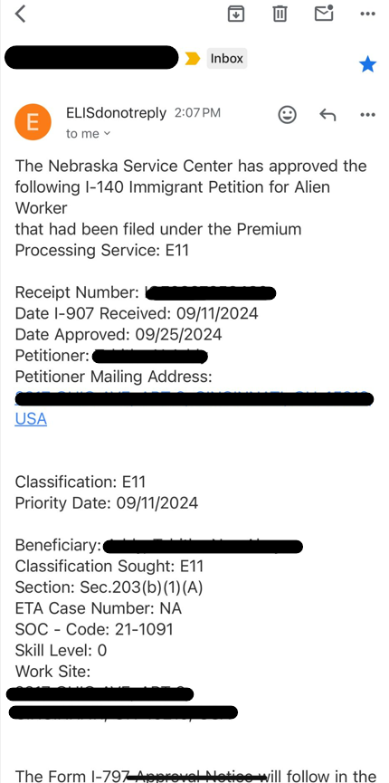This screenshot has width=389, height=783.
Task: Unstar the email with the blue star
Action: tap(367, 64)
